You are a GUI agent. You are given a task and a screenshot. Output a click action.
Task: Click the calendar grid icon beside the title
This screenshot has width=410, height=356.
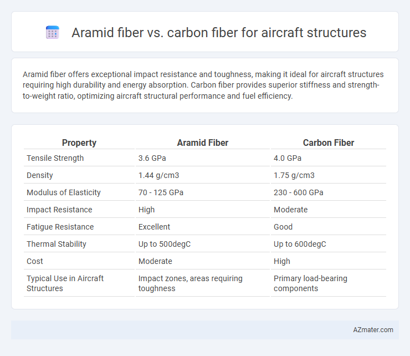(x=53, y=33)
